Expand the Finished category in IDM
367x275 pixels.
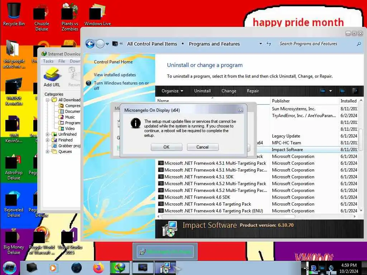(x=48, y=140)
